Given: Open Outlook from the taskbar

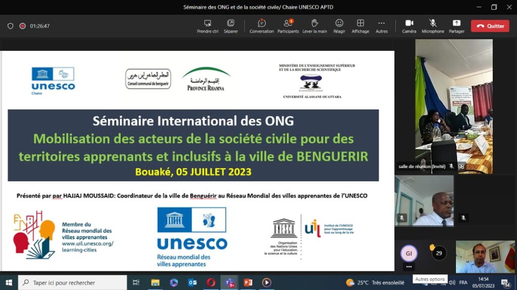Looking at the screenshot, I should [192, 282].
